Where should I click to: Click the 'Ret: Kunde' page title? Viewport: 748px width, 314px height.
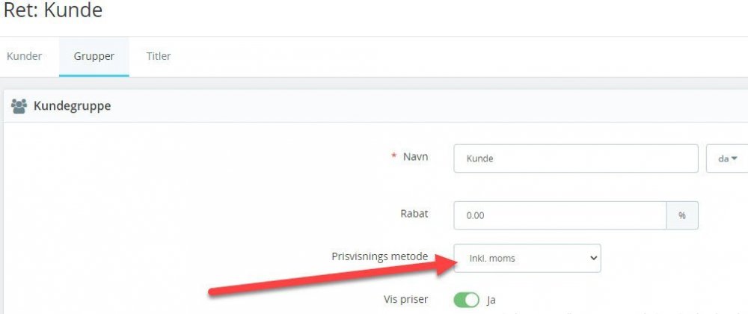click(x=52, y=10)
